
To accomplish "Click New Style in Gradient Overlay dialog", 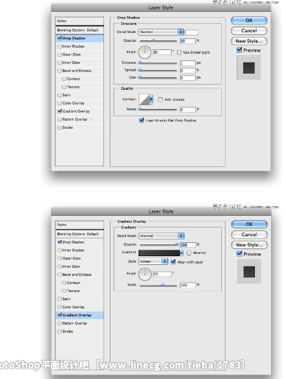I will pos(249,245).
